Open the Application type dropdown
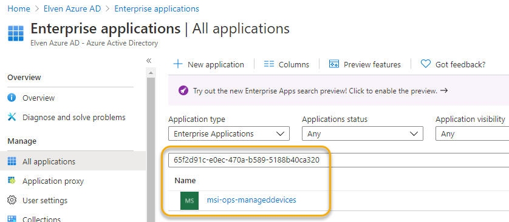The image size is (509, 222). point(229,133)
